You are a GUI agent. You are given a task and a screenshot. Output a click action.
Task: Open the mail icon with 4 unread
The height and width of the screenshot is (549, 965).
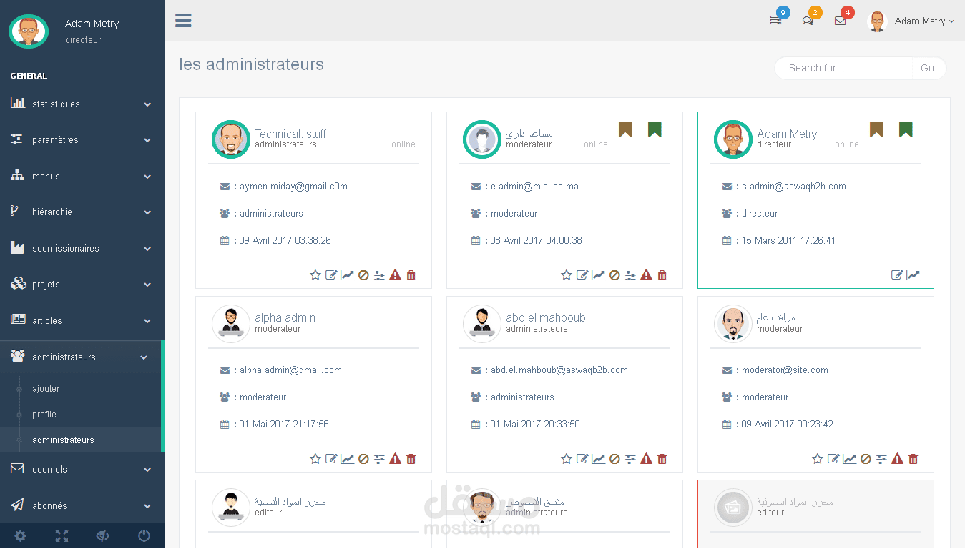pos(840,20)
